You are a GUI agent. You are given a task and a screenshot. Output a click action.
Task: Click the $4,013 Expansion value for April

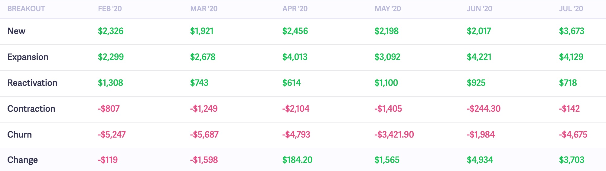tap(295, 57)
